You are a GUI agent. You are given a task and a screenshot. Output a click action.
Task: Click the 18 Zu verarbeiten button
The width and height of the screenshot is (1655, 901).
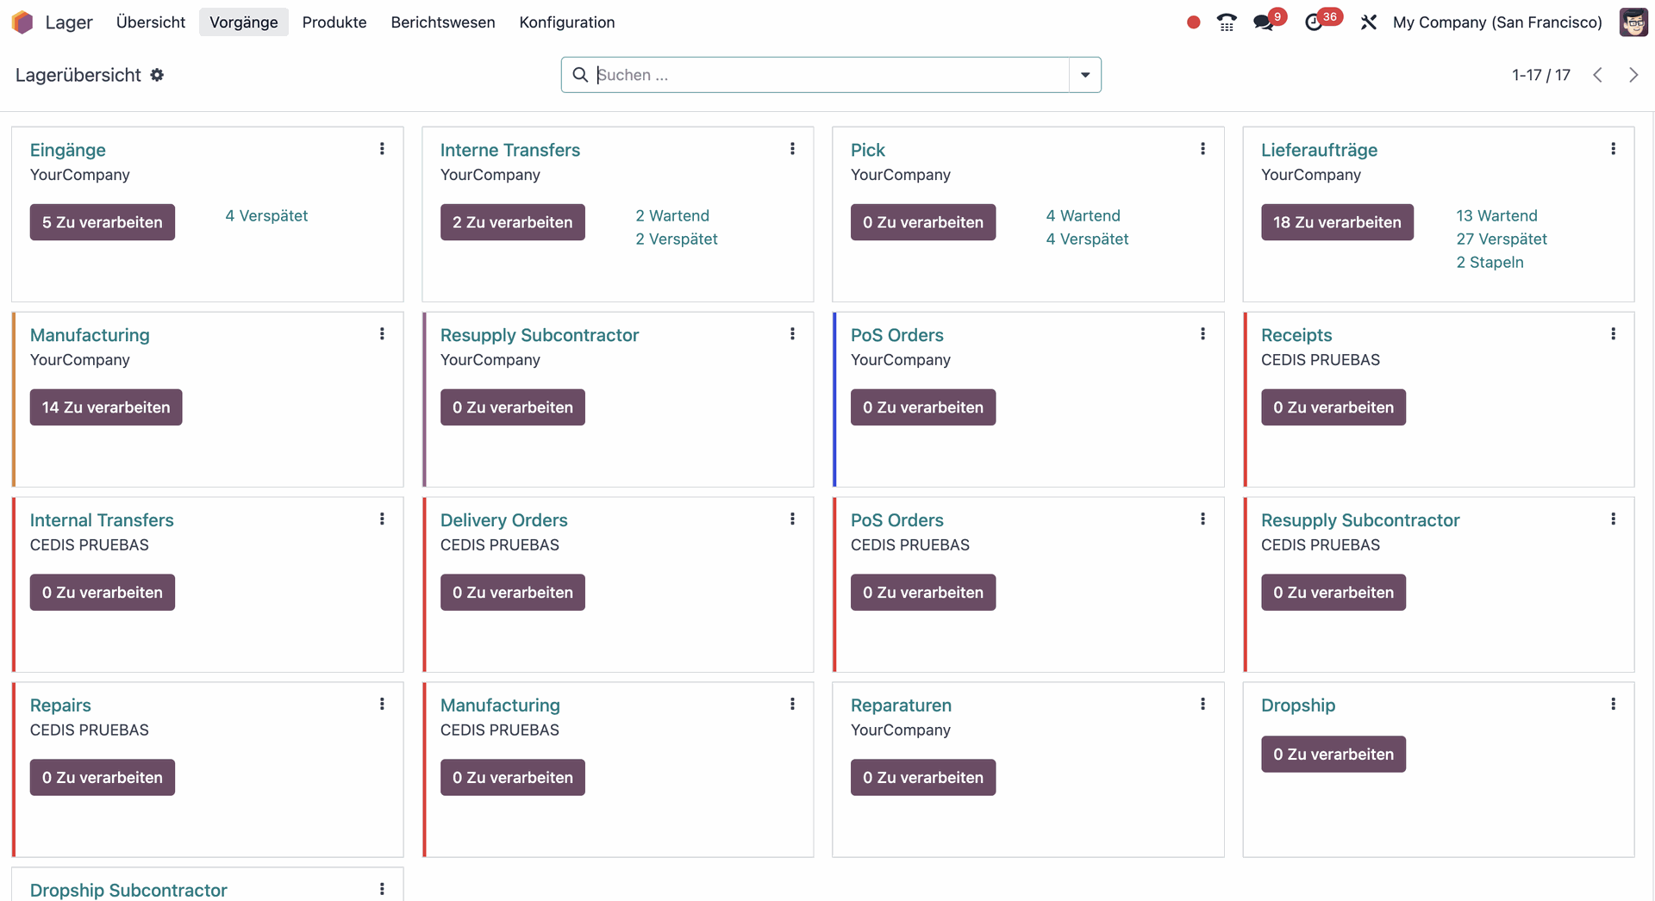point(1336,222)
